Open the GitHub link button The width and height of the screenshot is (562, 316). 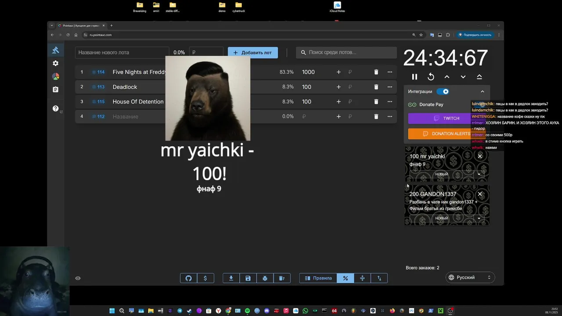[189, 278]
